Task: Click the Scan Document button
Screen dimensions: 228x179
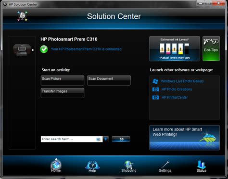Action: pos(109,80)
